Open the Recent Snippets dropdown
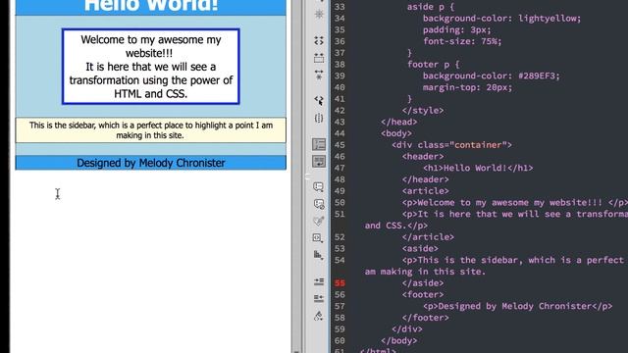 (x=318, y=238)
